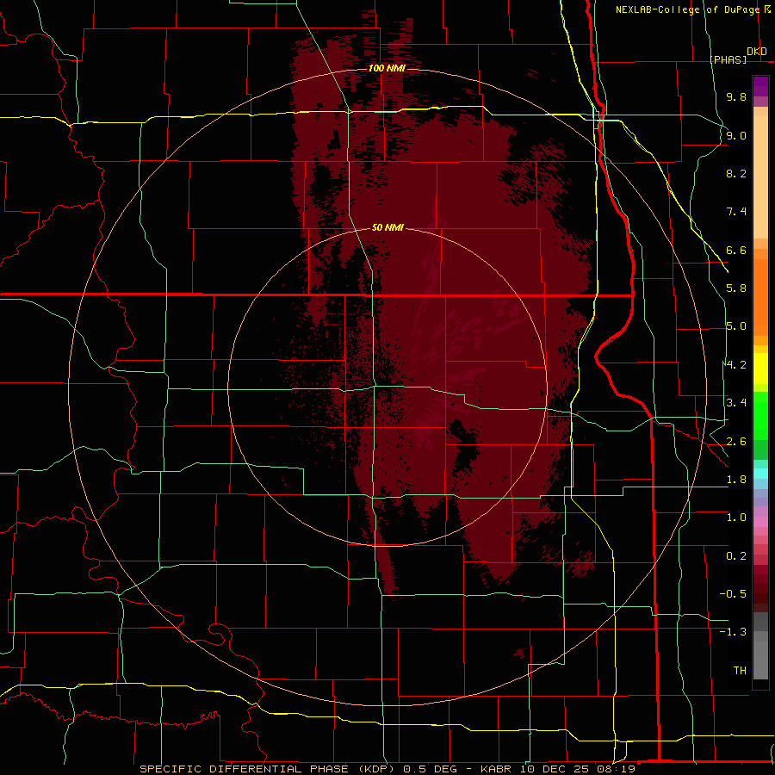Click the 100 NMI range ring label
Image resolution: width=775 pixels, height=775 pixels.
(x=387, y=68)
